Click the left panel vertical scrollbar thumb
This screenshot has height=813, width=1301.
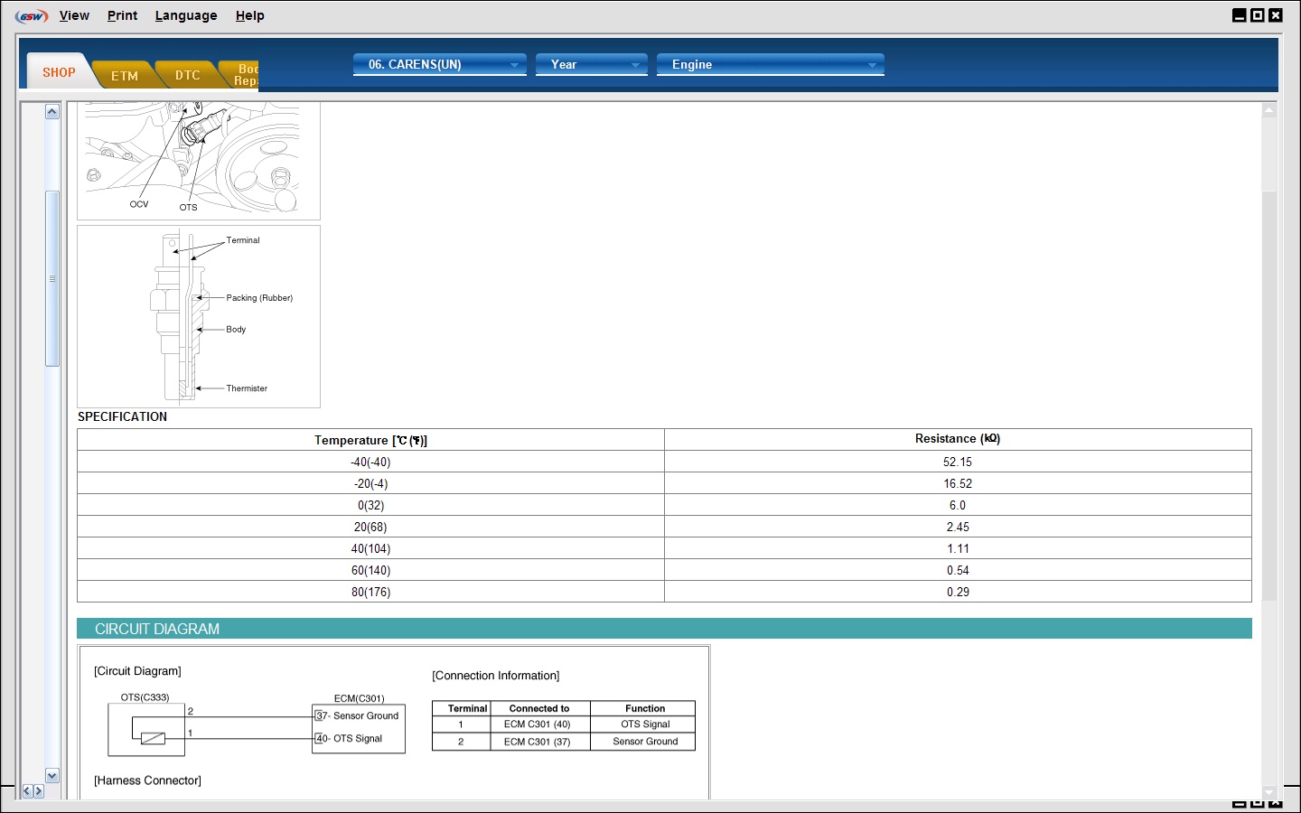point(52,278)
